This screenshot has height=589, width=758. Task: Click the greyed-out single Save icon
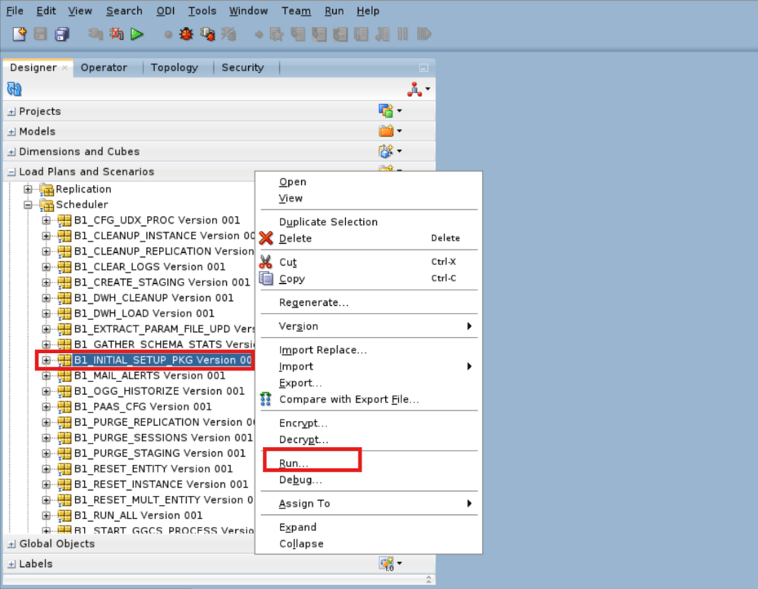pos(40,34)
